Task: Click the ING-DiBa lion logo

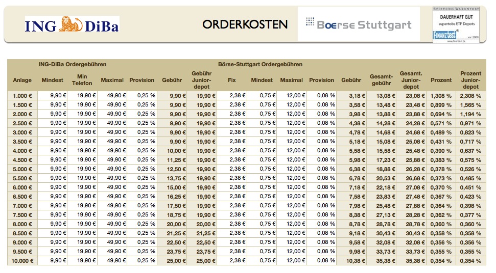Action: point(72,24)
